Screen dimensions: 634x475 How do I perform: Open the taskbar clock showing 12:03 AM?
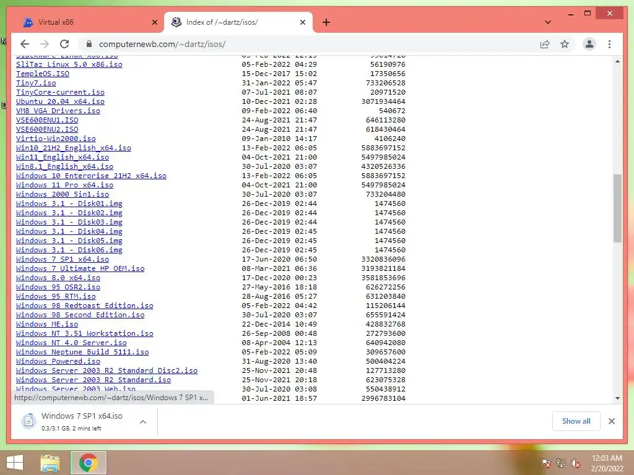click(607, 463)
